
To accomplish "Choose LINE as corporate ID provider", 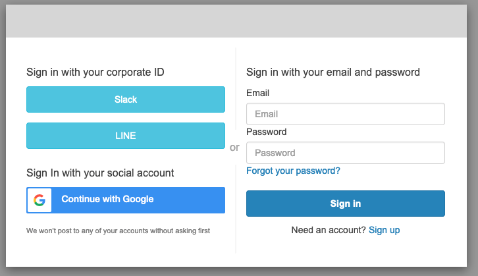I will click(126, 136).
